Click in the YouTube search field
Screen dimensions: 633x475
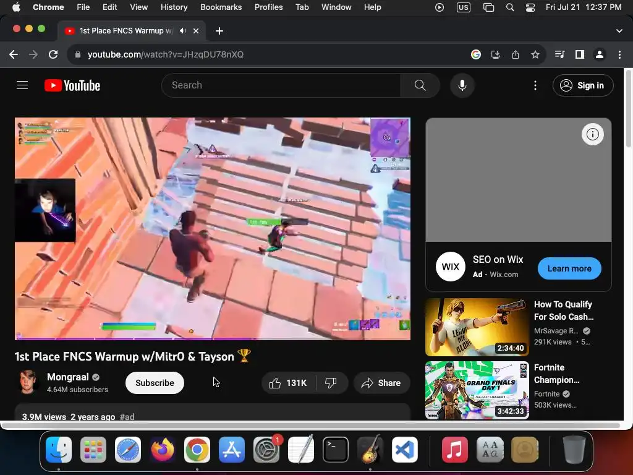point(281,85)
